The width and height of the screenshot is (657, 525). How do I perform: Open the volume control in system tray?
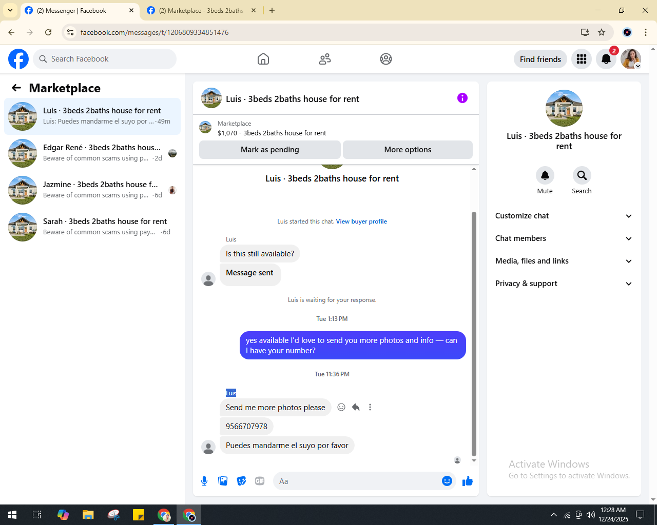(x=591, y=515)
